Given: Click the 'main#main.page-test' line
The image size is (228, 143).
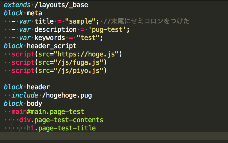Looking at the screenshot, I should pyautogui.click(x=48, y=112).
